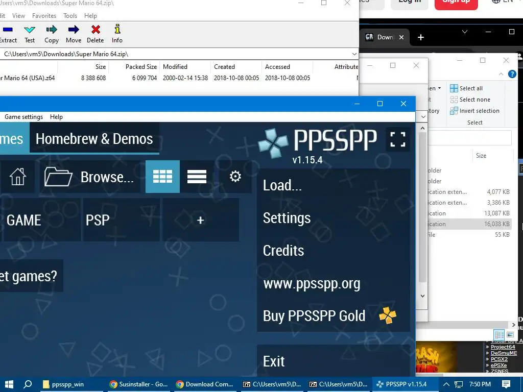
Task: Open the PSP folder tile
Action: pos(122,220)
